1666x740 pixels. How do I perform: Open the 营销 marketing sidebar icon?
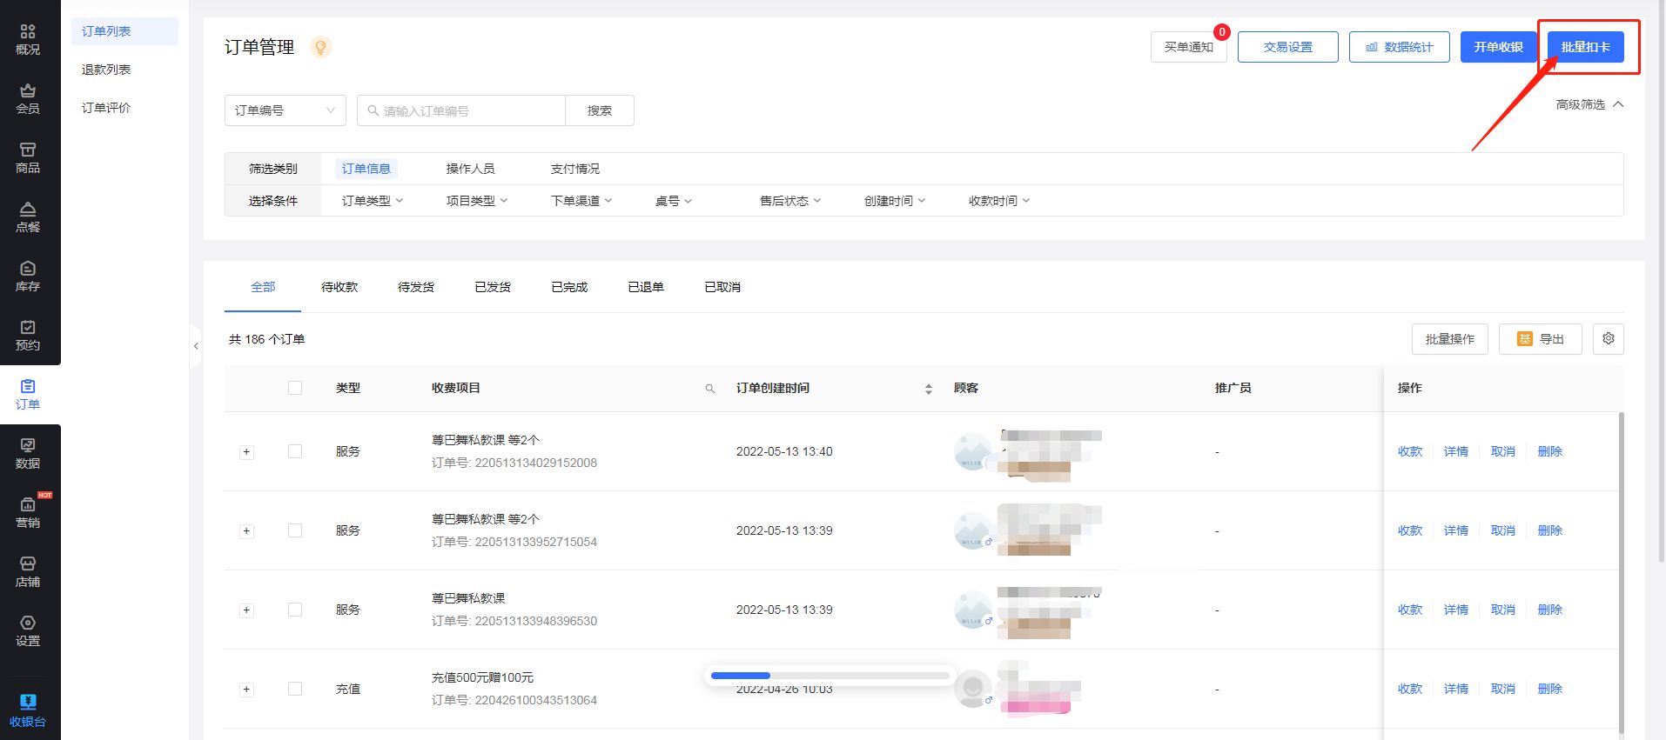click(28, 513)
